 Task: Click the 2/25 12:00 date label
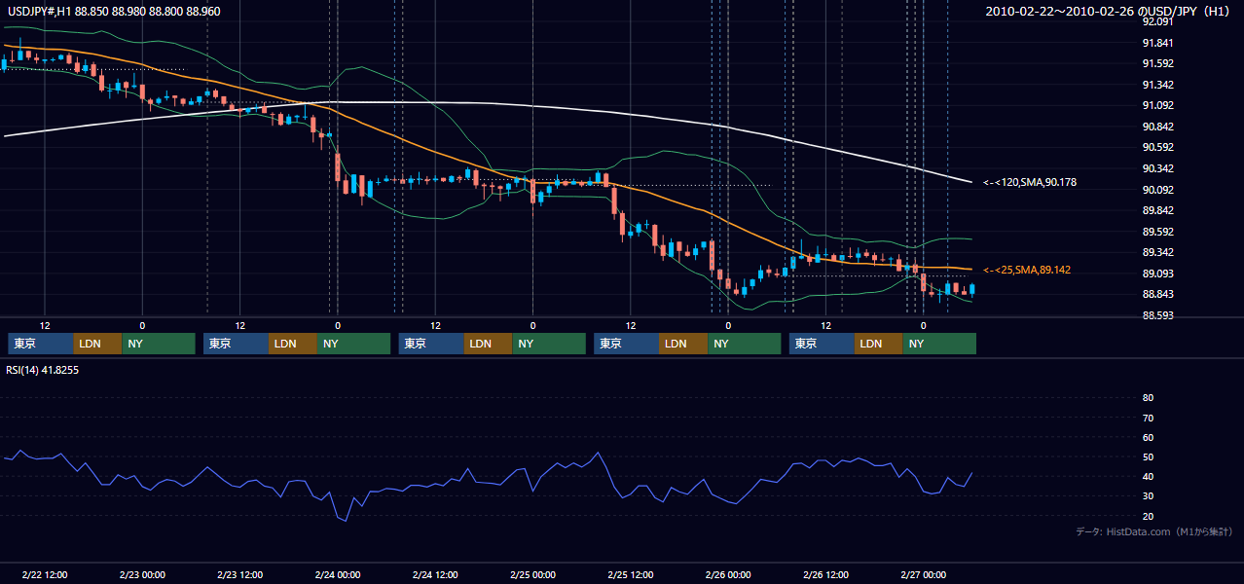[631, 575]
